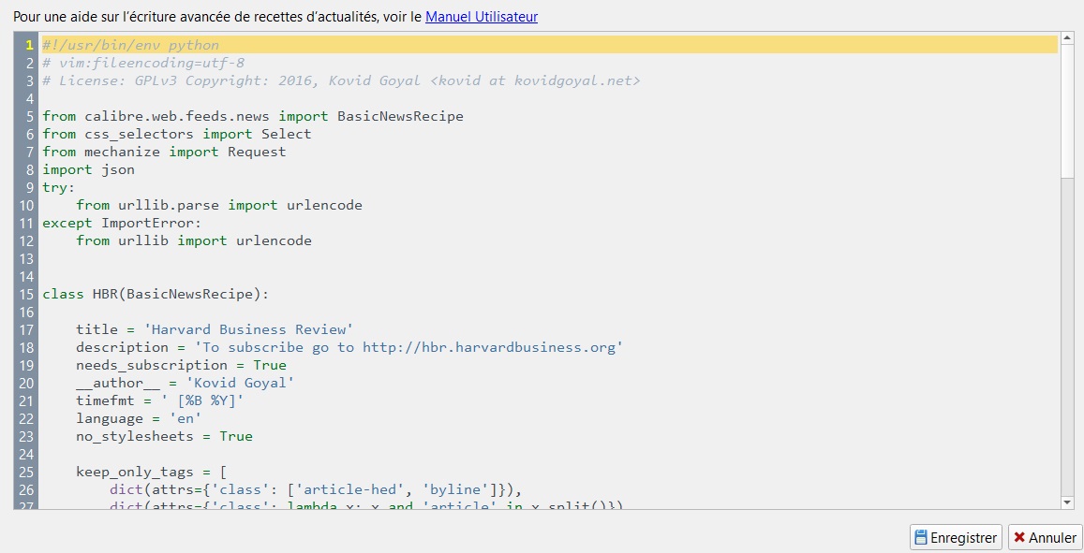
Task: Click the '__author__' 'Kovid Goyal' line
Action: click(x=186, y=383)
